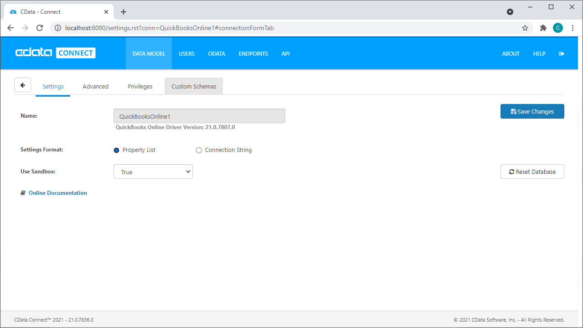This screenshot has width=583, height=328.
Task: Open a new browser tab
Action: point(123,12)
